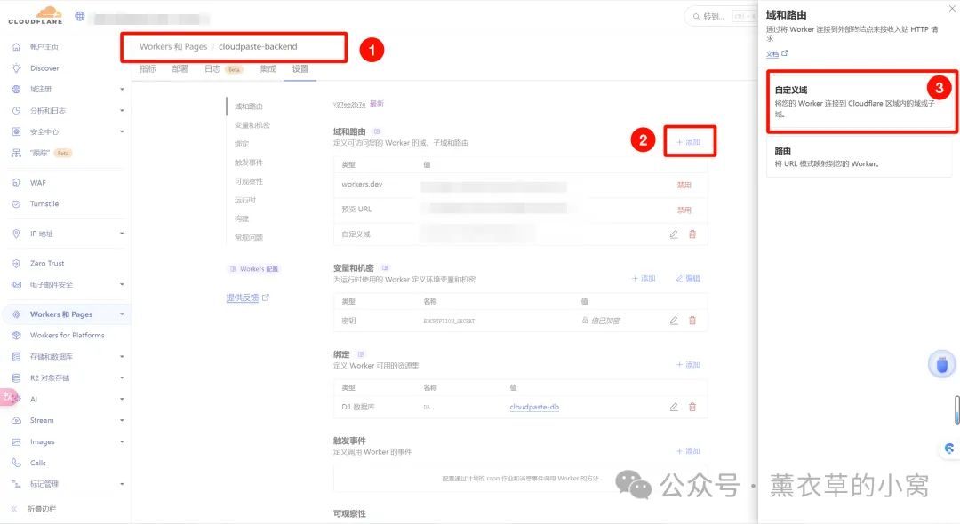Choose the 路由 option card
The width and height of the screenshot is (960, 524).
click(x=860, y=156)
